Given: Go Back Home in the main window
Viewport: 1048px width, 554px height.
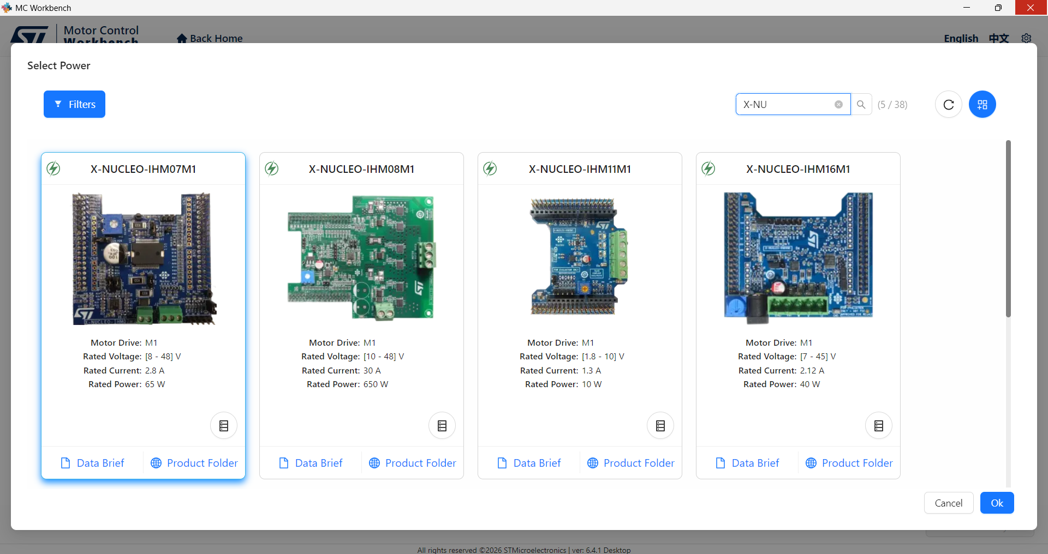Looking at the screenshot, I should [210, 38].
